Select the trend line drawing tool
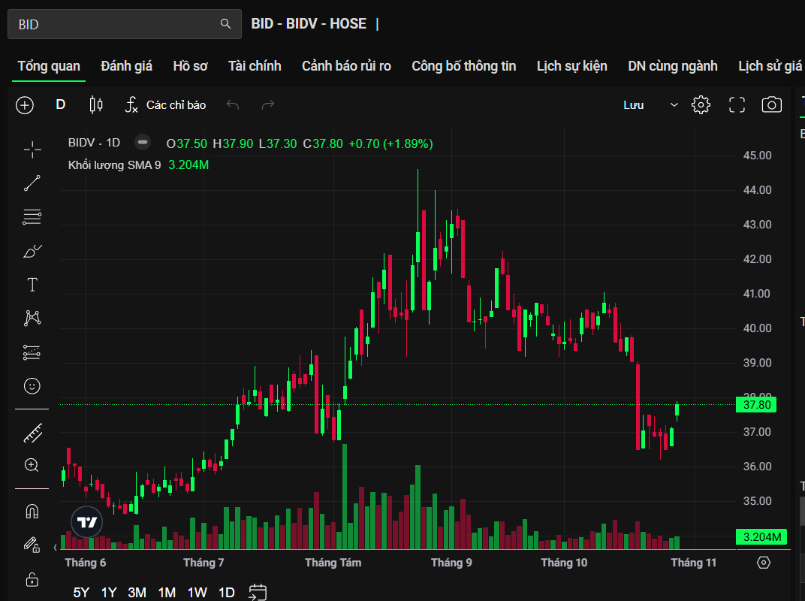 32,183
